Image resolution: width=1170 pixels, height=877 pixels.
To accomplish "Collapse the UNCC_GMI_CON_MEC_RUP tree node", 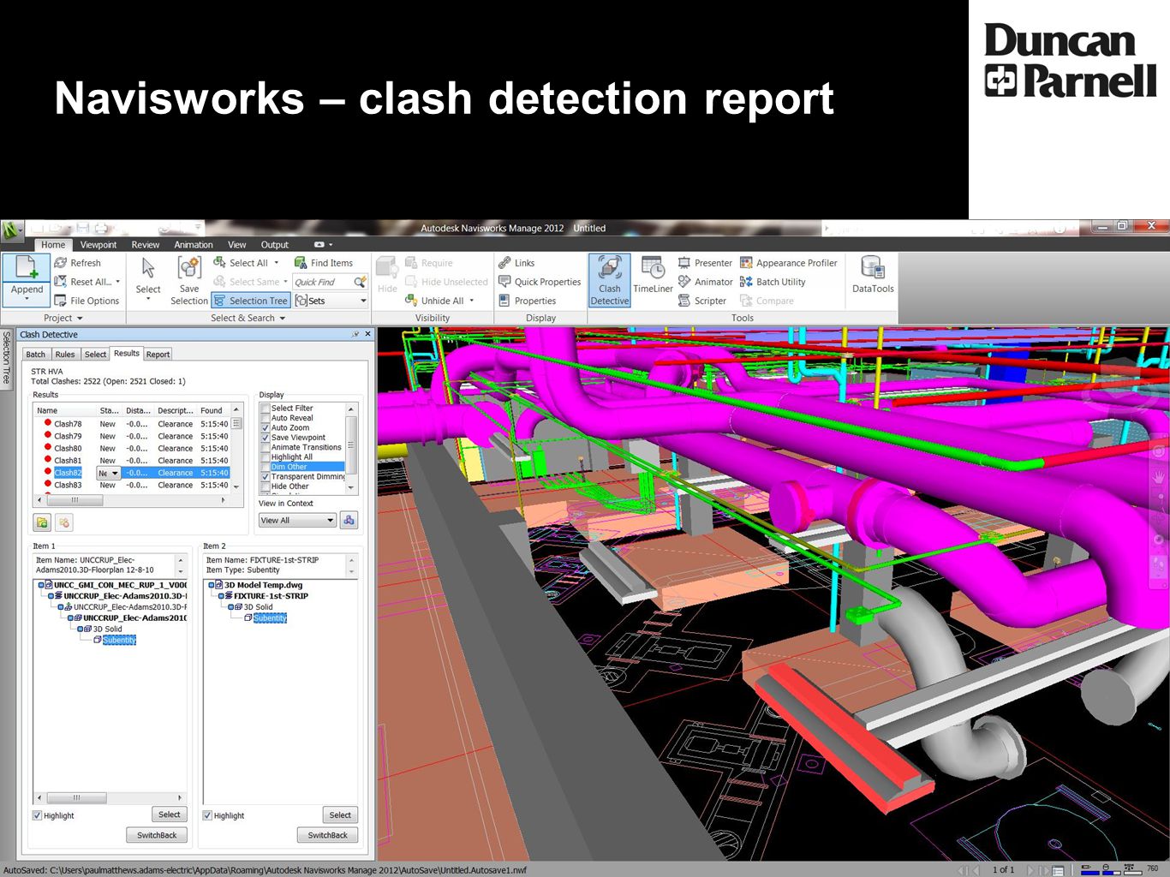I will pos(39,585).
